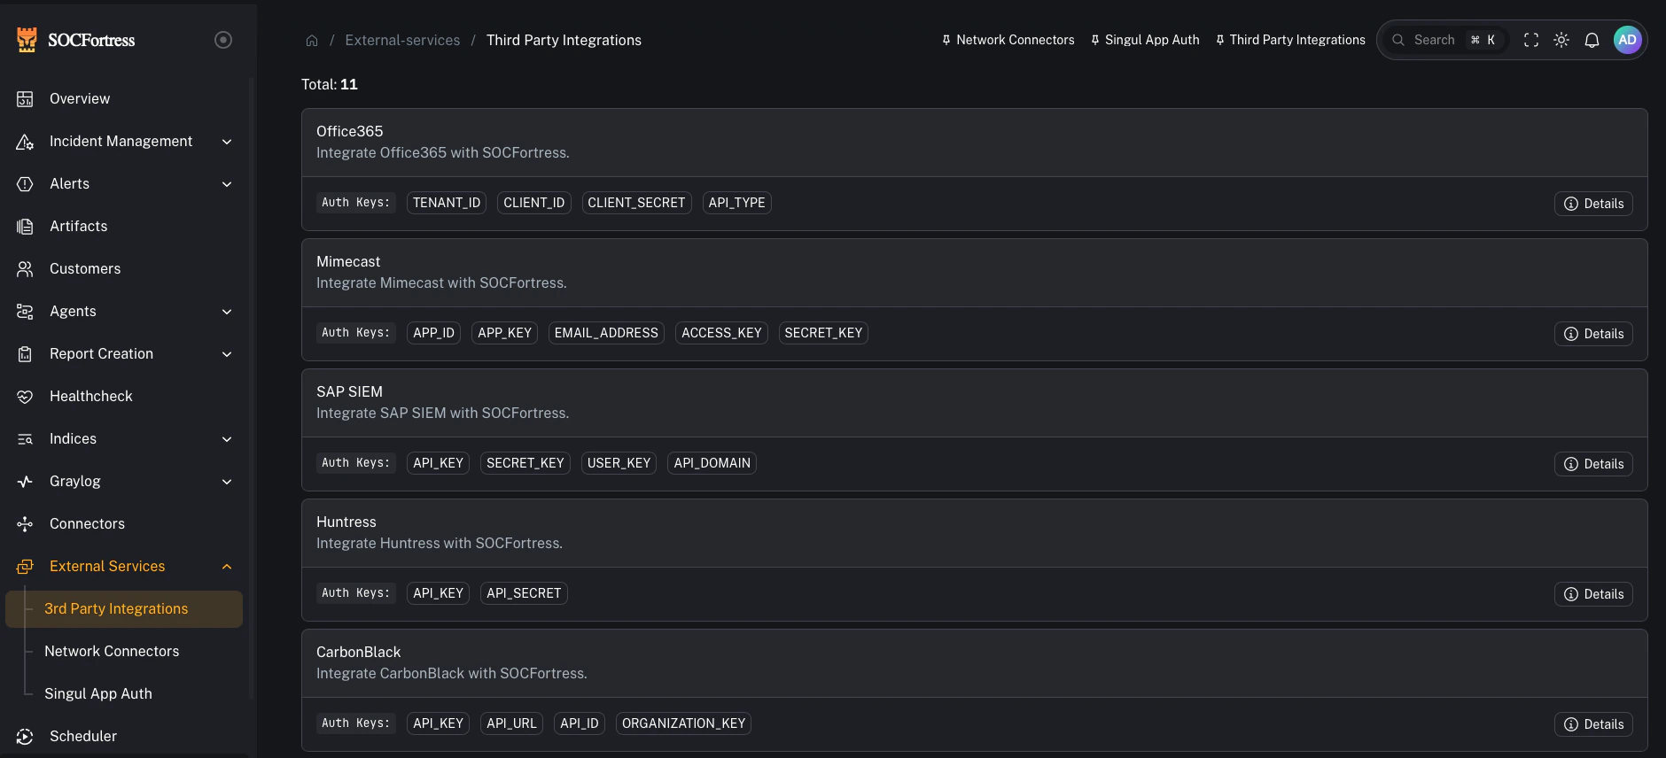Click the Agents sidebar icon
The width and height of the screenshot is (1666, 758).
pos(25,312)
